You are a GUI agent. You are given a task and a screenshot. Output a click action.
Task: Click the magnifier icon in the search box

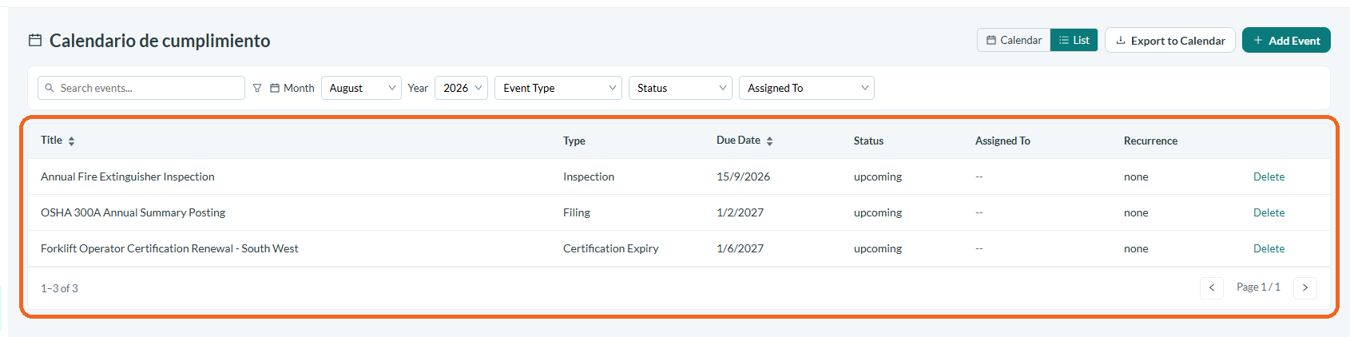(x=50, y=88)
